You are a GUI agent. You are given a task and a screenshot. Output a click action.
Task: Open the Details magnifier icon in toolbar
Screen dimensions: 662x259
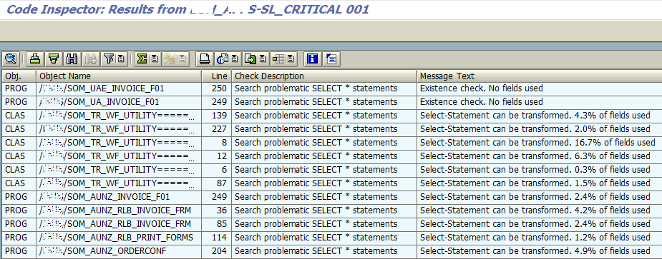click(x=11, y=59)
